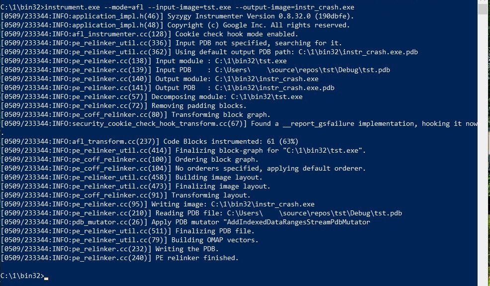Place cursor at the blinking C:\1\bin32> prompt
The height and width of the screenshot is (286, 490).
46,276
